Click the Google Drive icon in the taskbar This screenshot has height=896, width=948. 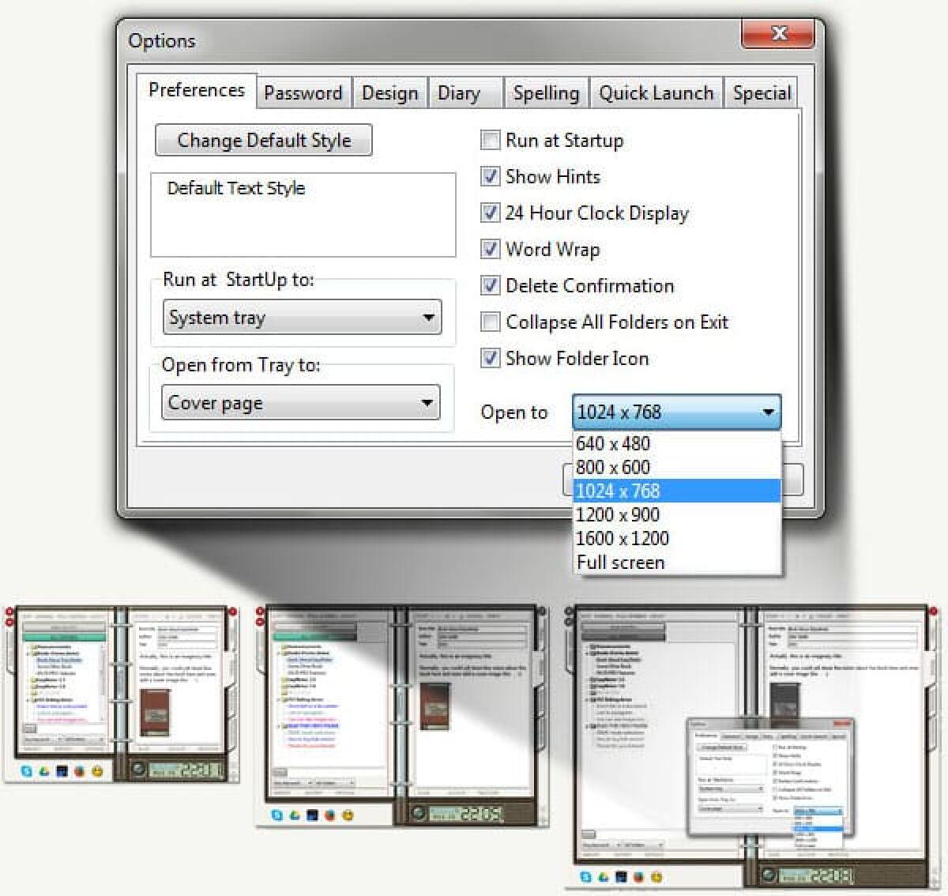point(44,770)
